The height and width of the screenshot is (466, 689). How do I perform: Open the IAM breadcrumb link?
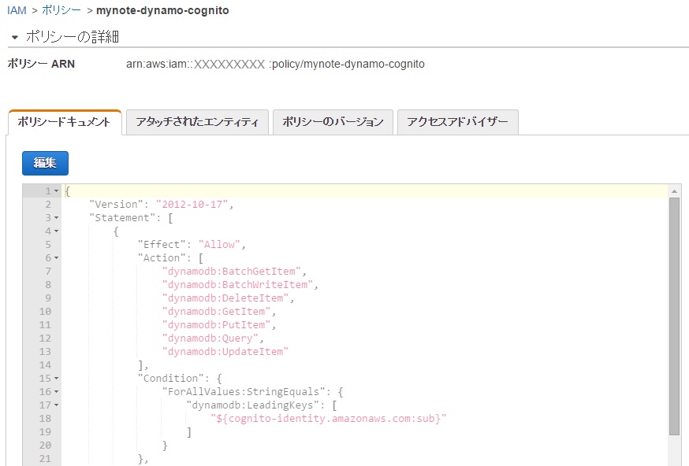click(17, 10)
